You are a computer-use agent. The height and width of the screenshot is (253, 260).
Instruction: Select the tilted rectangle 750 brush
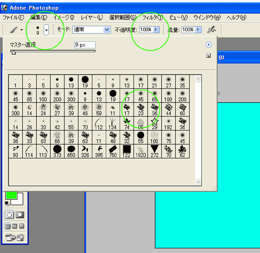click(113, 151)
